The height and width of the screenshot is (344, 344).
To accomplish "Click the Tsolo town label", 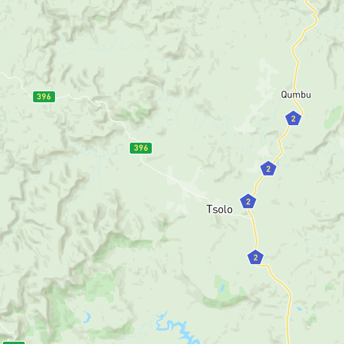I will tap(219, 209).
